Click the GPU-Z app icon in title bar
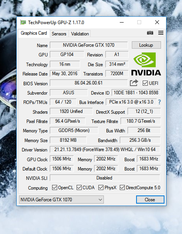 (23, 22)
